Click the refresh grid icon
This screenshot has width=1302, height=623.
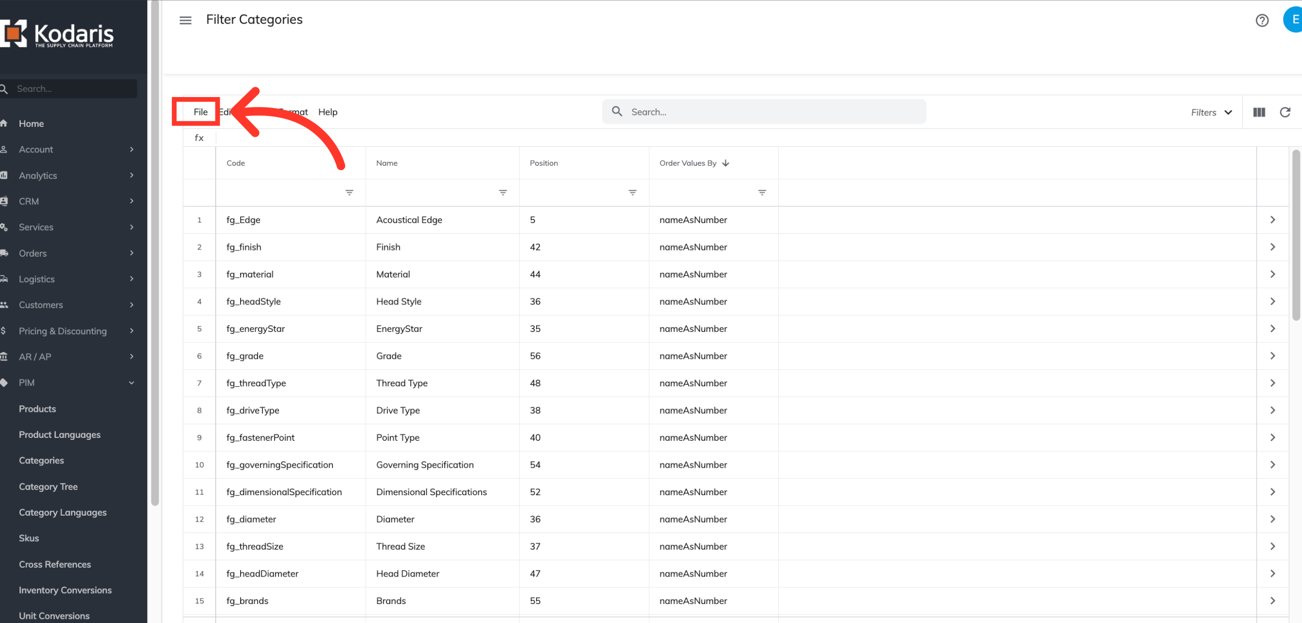1285,112
